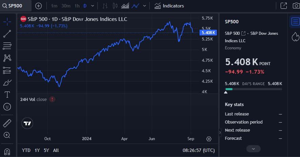The height and width of the screenshot is (157, 300).
Task: Click the 24H Vol indicator label
Action: click(34, 100)
